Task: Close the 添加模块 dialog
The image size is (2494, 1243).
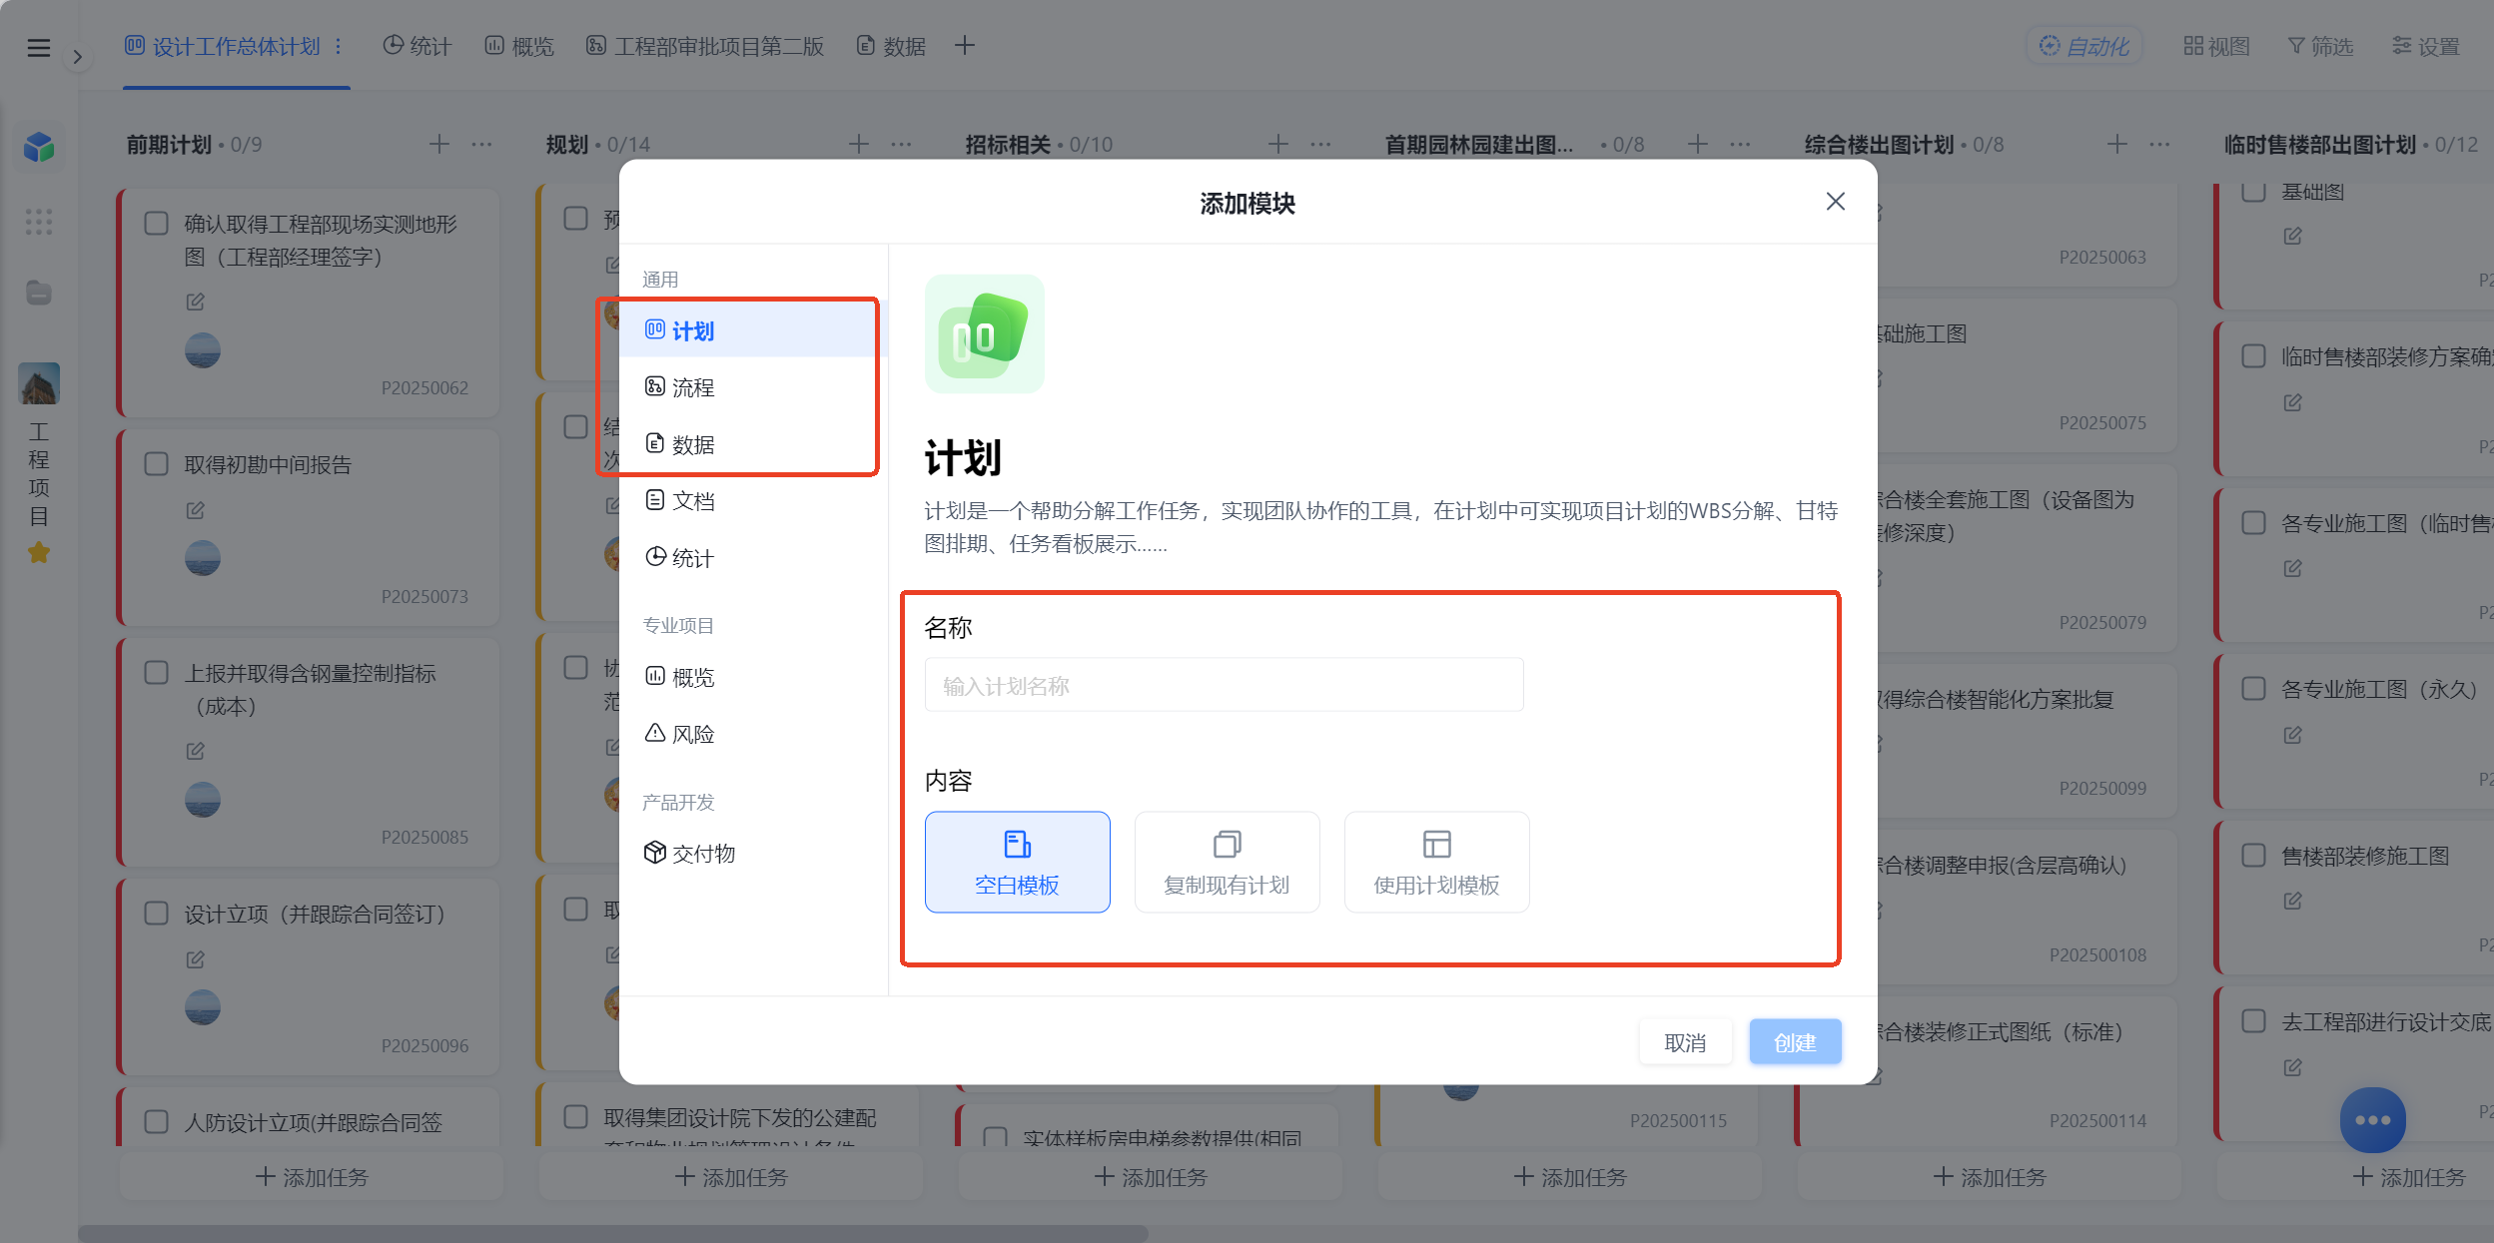Action: [x=1835, y=202]
